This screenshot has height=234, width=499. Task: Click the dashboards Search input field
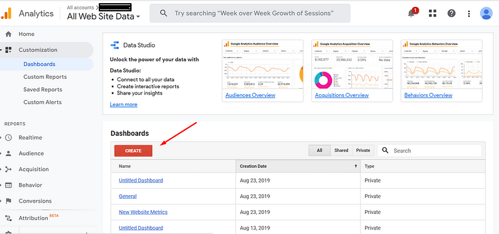pyautogui.click(x=430, y=151)
